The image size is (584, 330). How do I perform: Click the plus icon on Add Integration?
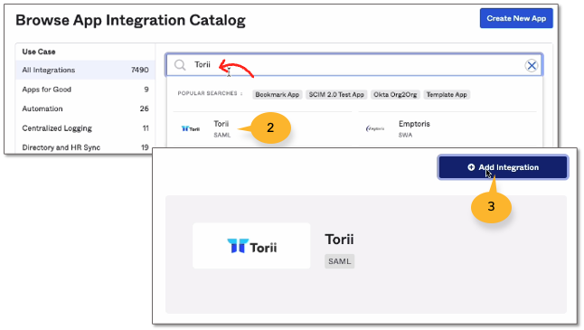[471, 167]
